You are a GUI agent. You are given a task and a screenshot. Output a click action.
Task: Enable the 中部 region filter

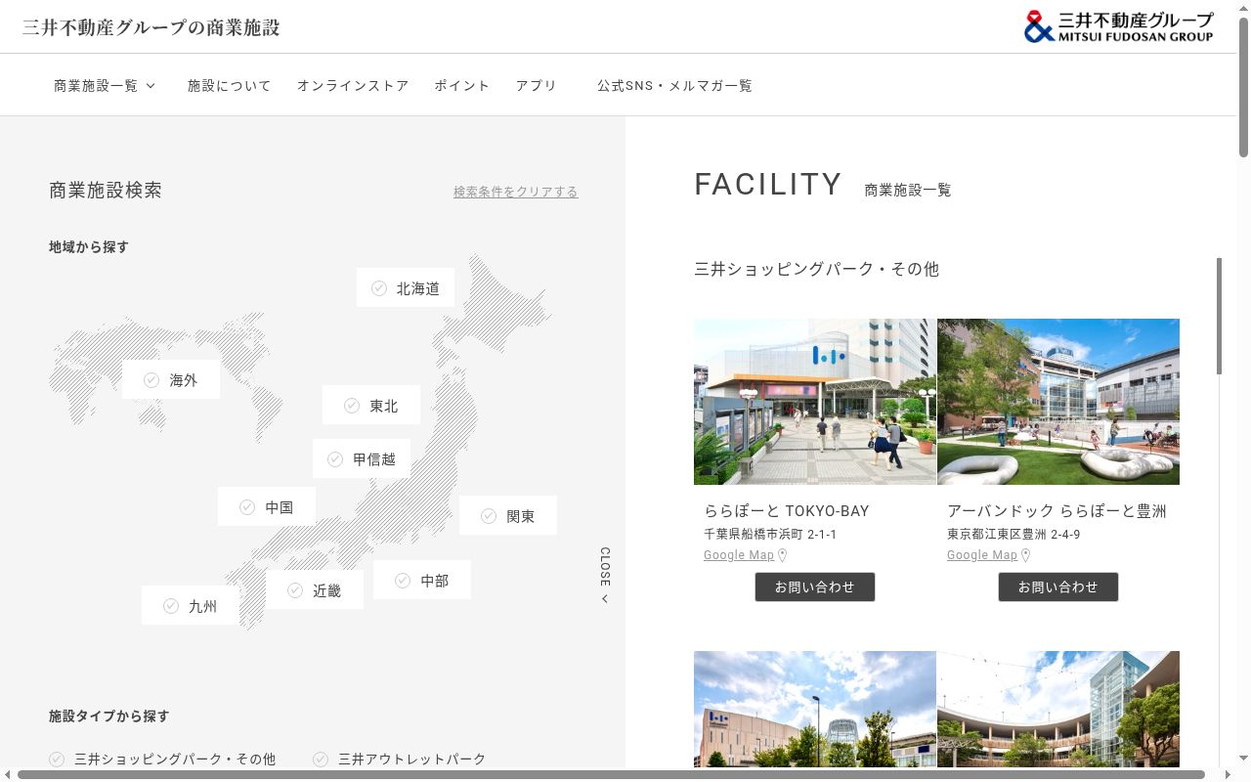point(422,581)
